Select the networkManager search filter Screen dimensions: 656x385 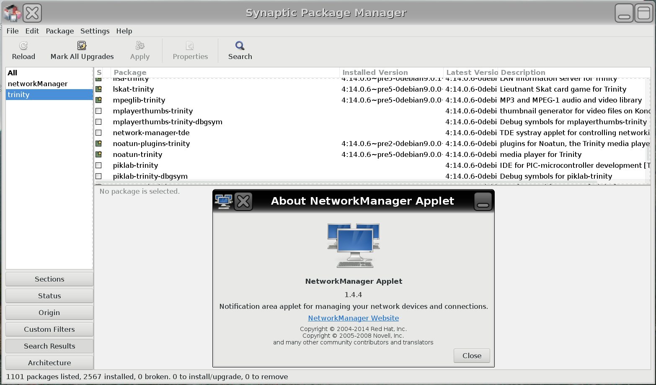click(49, 84)
